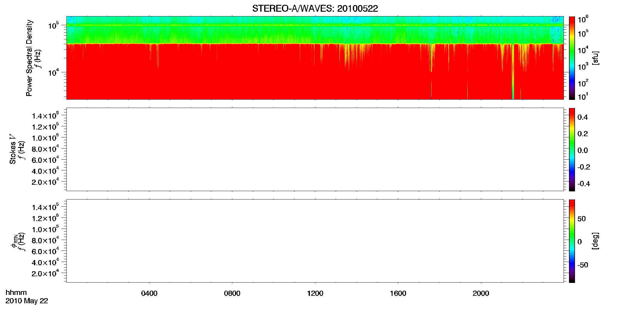Image resolution: width=630 pixels, height=324 pixels.
Task: Click the phi RTN degrees color bar
Action: point(572,241)
